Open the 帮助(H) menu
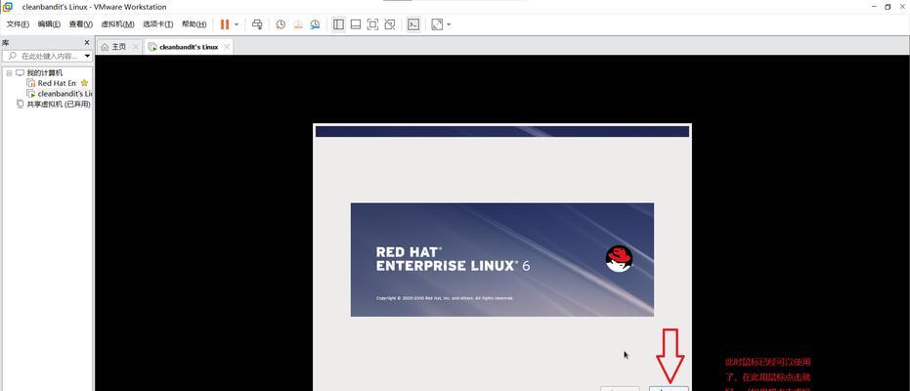Viewport: 910px width, 391px height. coord(194,24)
